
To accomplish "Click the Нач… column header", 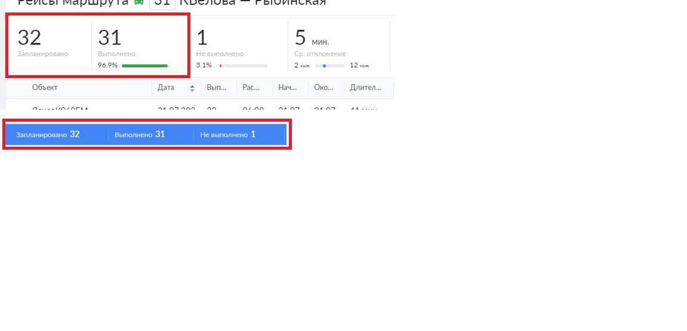I will [288, 88].
